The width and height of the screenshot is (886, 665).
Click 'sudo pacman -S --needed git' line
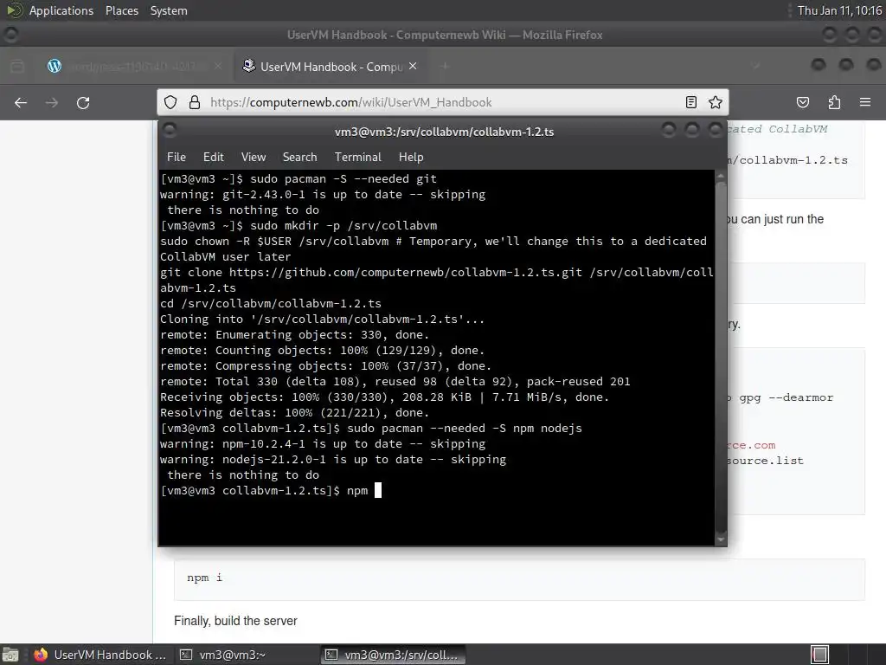click(299, 178)
